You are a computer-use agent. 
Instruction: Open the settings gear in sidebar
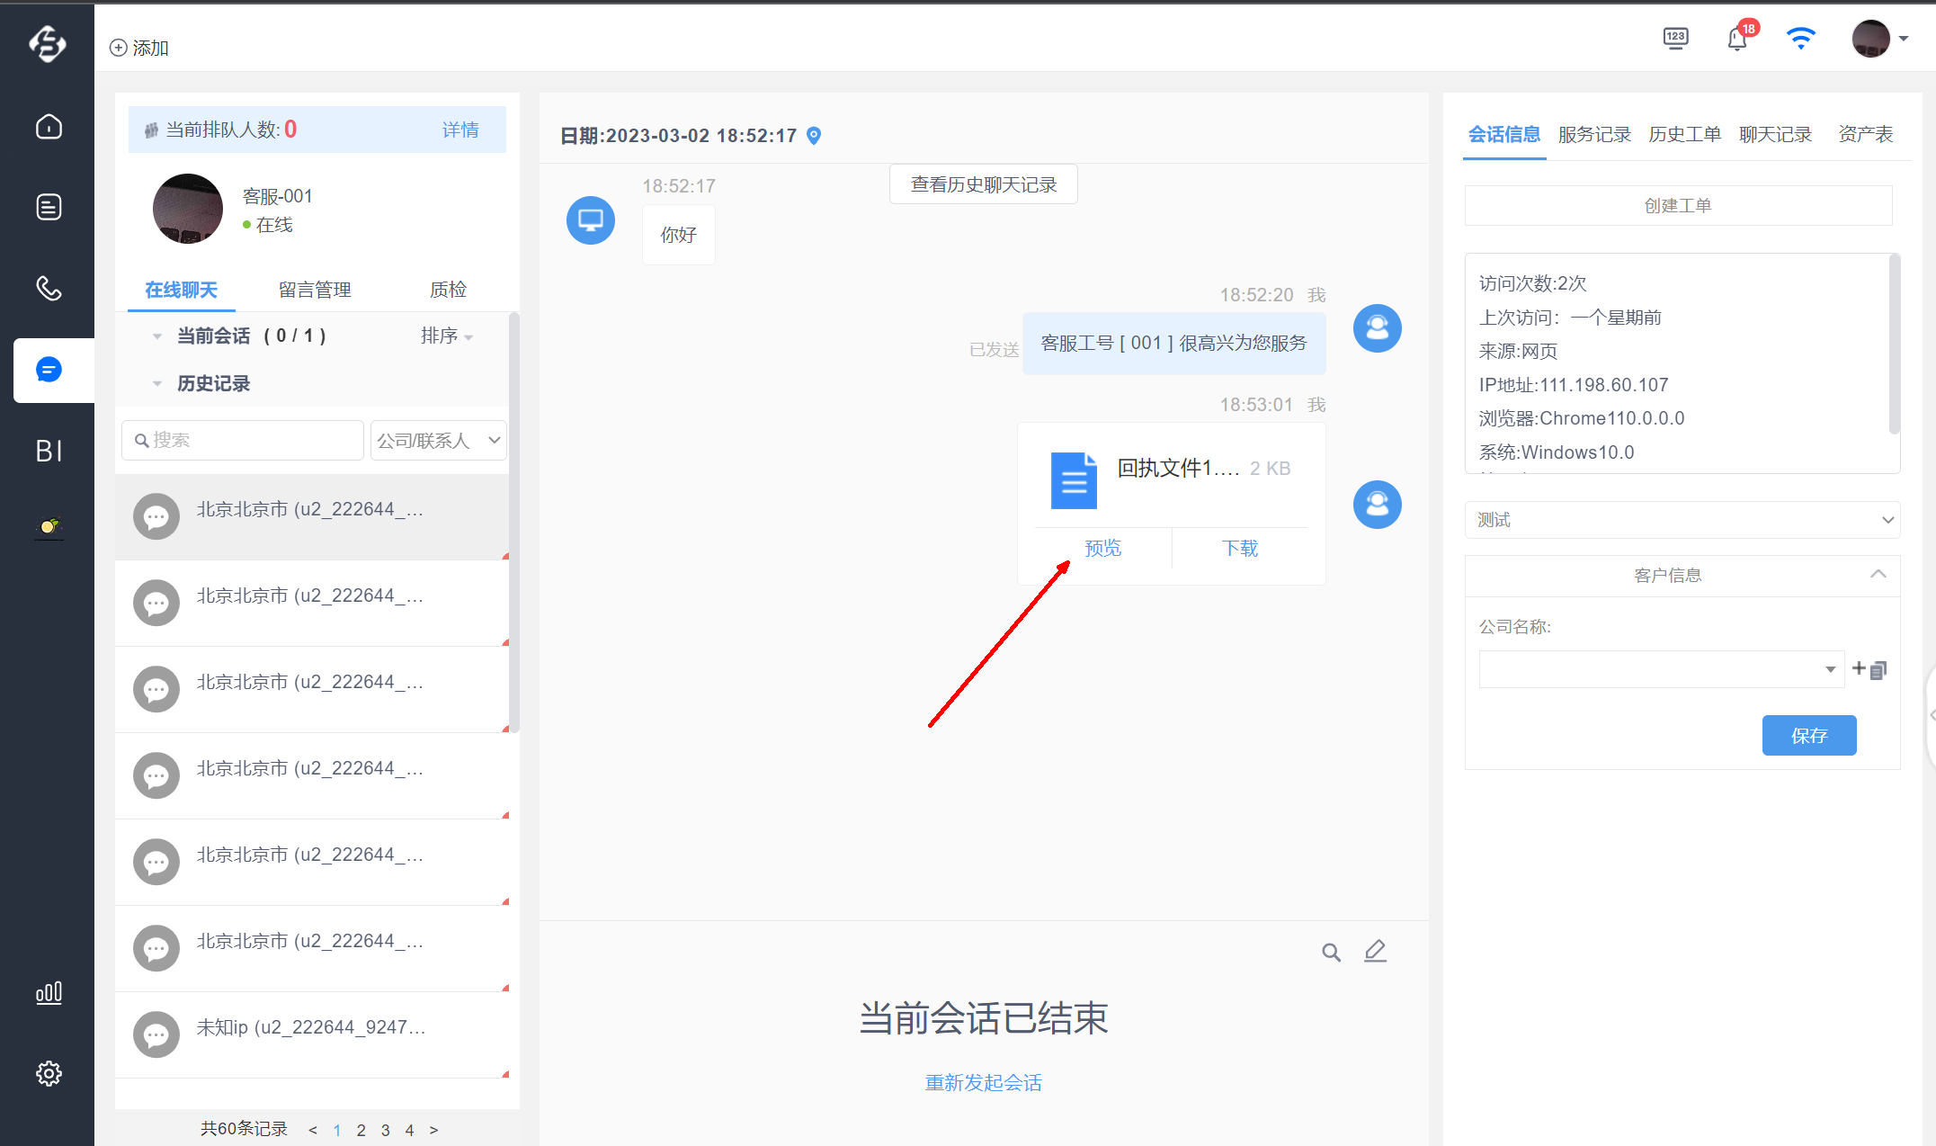49,1073
